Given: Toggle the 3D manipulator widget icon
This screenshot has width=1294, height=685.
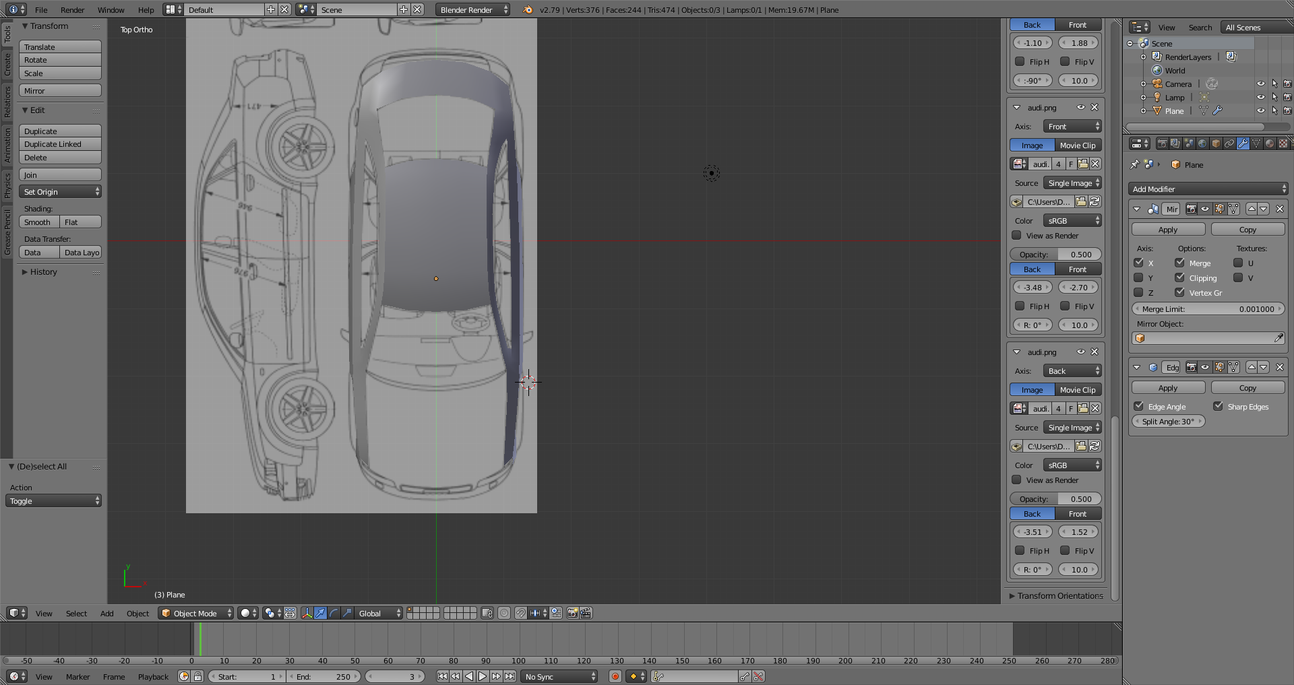Looking at the screenshot, I should coord(307,613).
